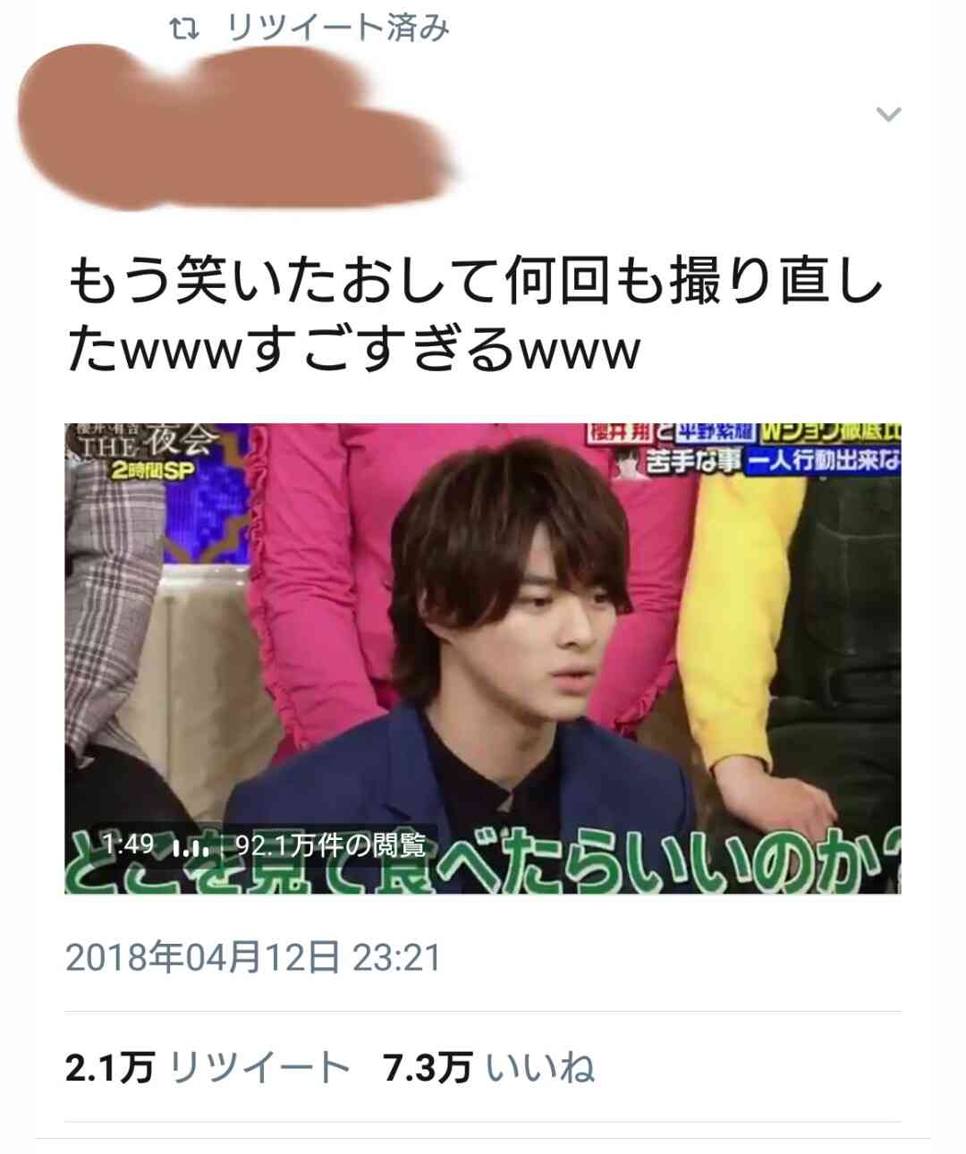
Task: Tap the リツイート済み label
Action: pyautogui.click(x=339, y=30)
